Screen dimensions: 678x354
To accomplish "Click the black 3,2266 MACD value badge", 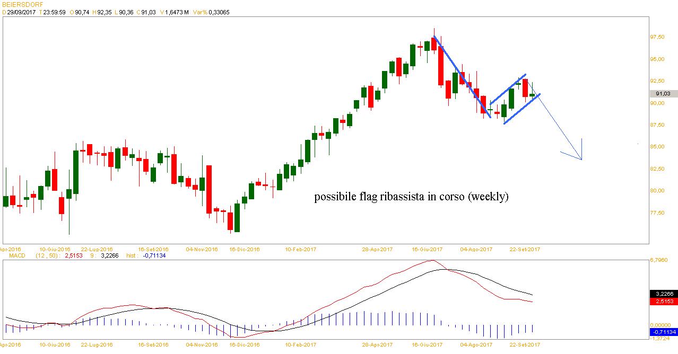I will click(663, 294).
